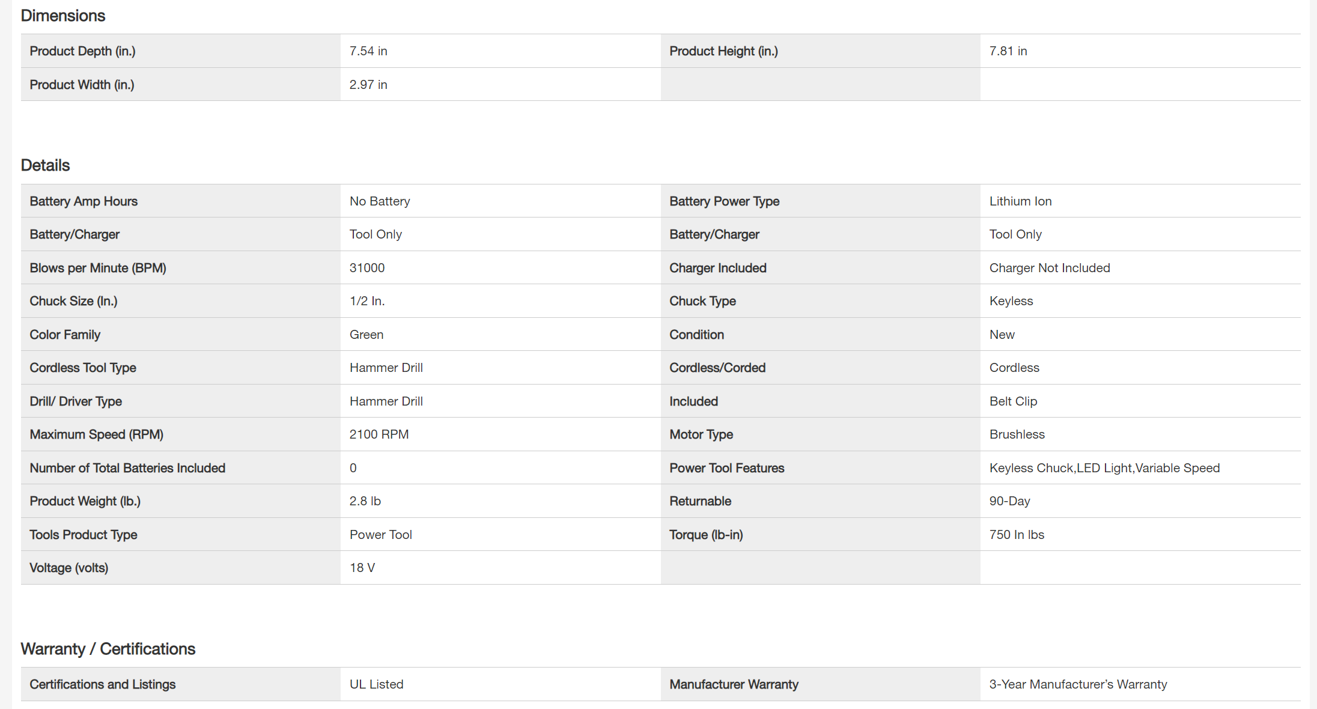Click the Battery Amp Hours label
The image size is (1317, 709).
tap(84, 201)
